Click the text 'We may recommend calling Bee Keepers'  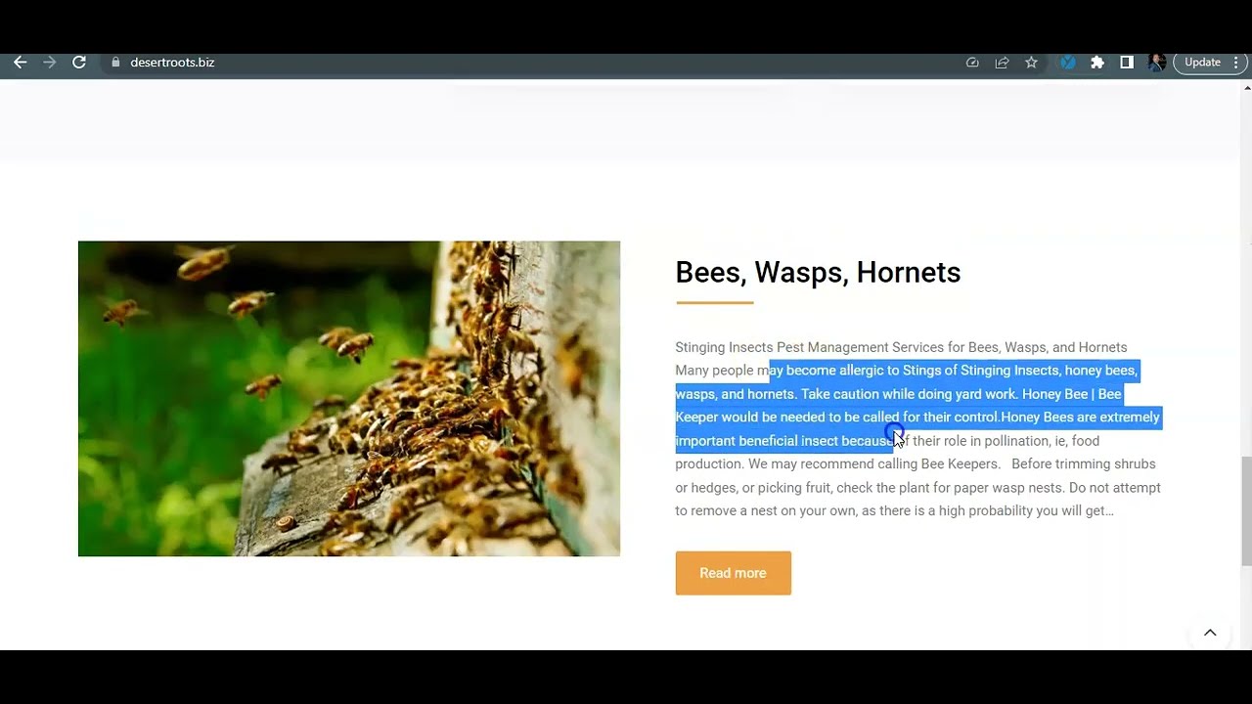coord(872,464)
